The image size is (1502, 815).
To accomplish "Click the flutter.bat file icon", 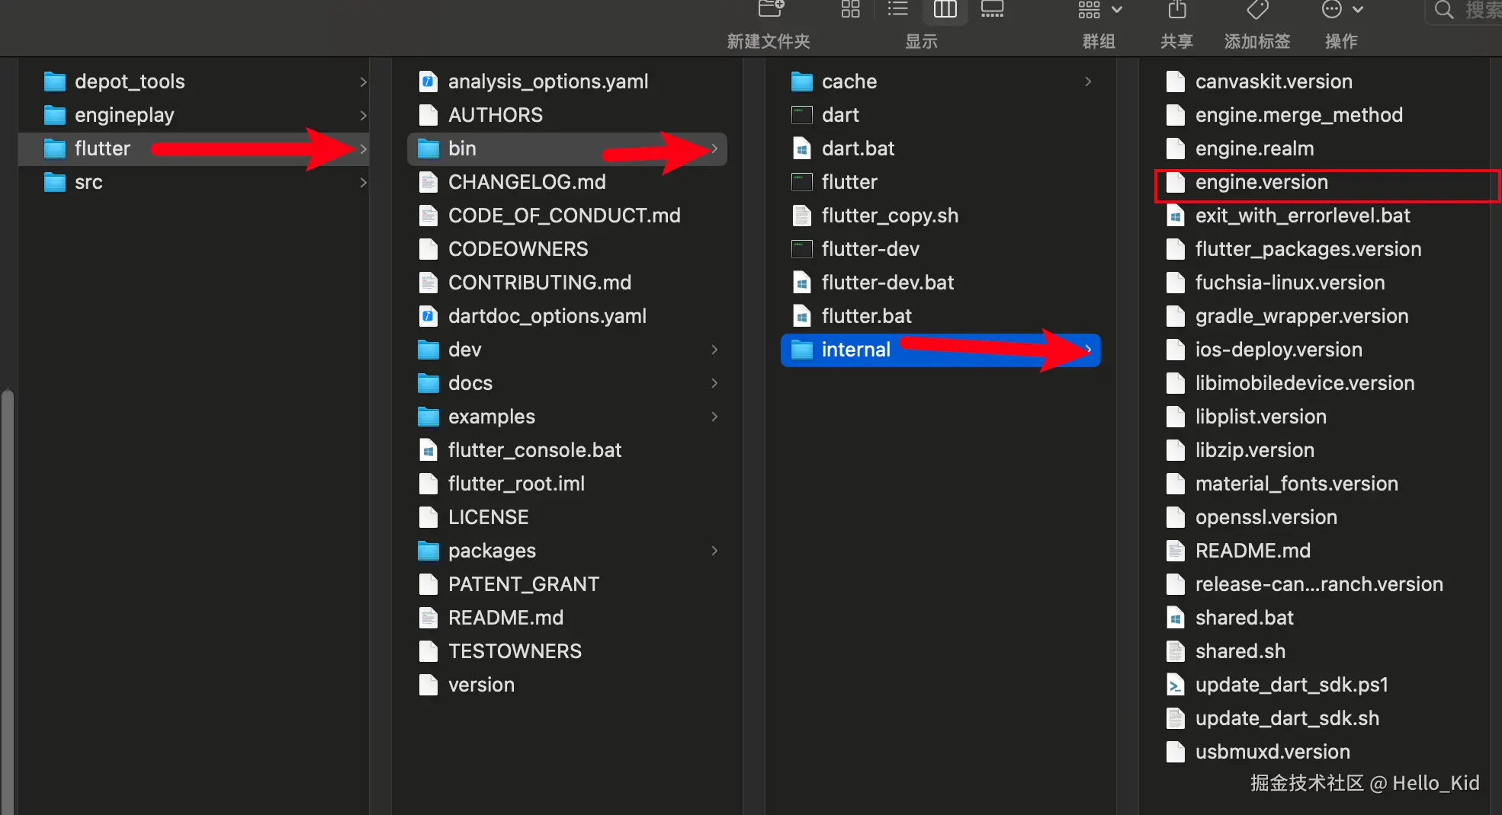I will (802, 316).
